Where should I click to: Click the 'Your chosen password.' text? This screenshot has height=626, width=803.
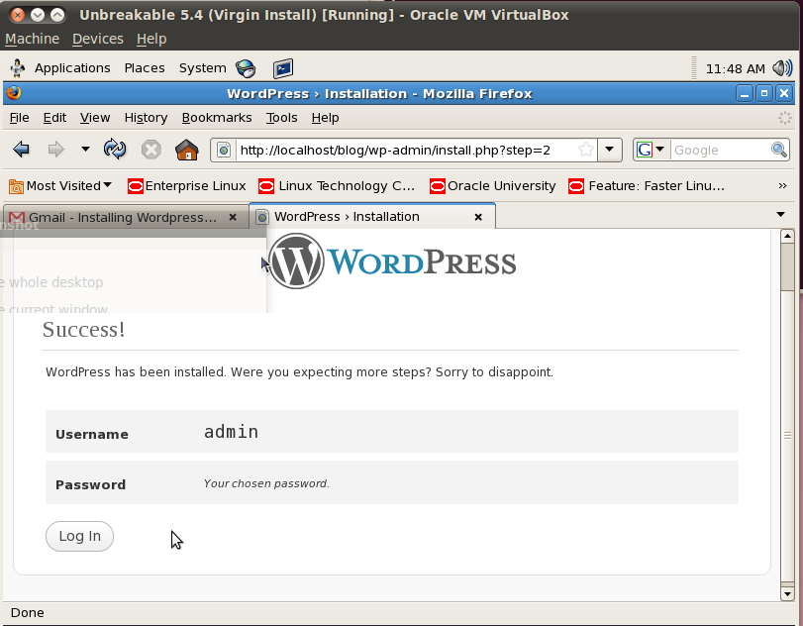click(266, 483)
